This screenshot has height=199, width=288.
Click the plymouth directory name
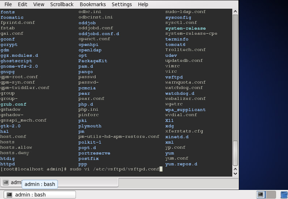pyautogui.click(x=90, y=126)
